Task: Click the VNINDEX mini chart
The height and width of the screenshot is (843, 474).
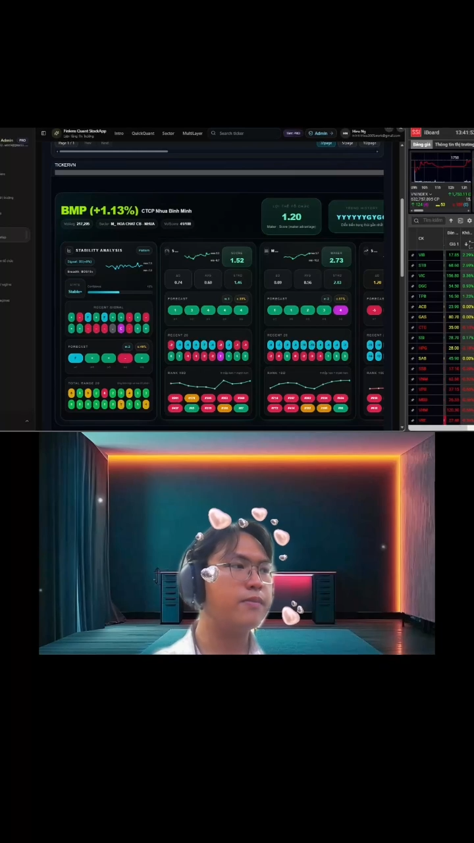Action: pyautogui.click(x=441, y=169)
